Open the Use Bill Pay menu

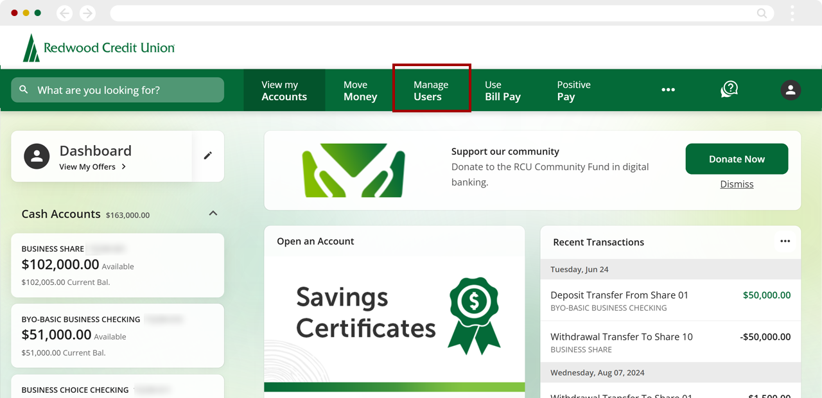point(503,91)
